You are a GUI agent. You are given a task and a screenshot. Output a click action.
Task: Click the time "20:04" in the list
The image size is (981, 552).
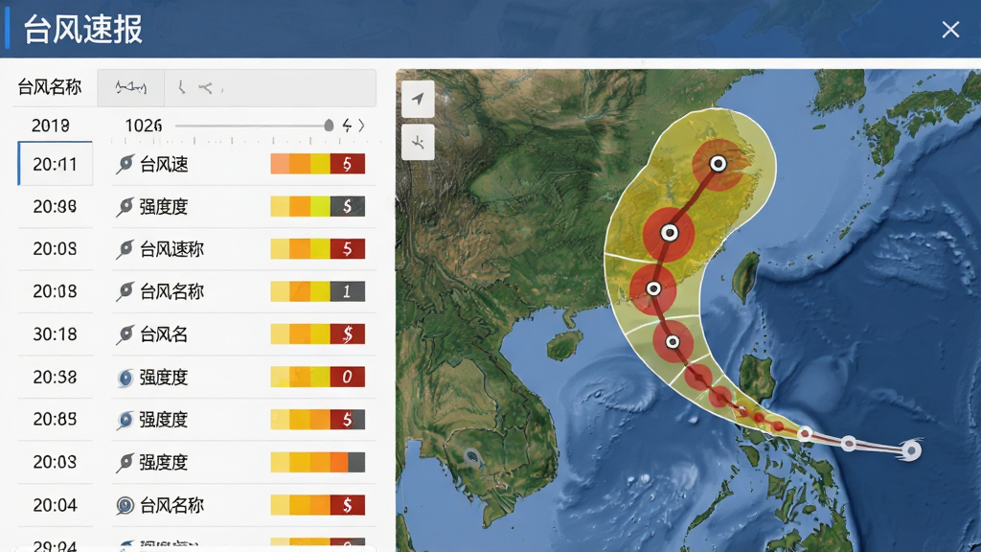(55, 505)
